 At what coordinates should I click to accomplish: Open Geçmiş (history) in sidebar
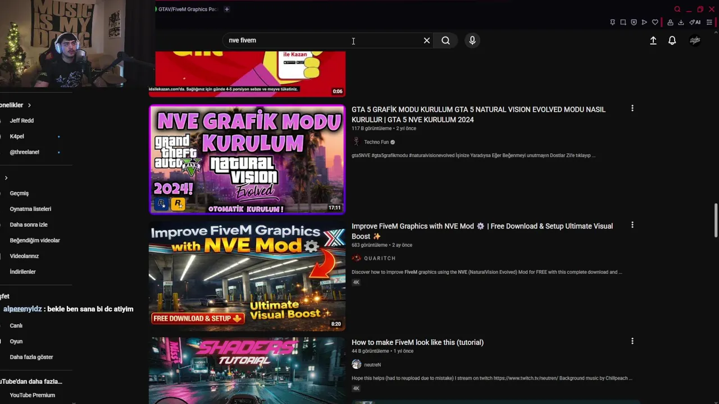tap(19, 193)
